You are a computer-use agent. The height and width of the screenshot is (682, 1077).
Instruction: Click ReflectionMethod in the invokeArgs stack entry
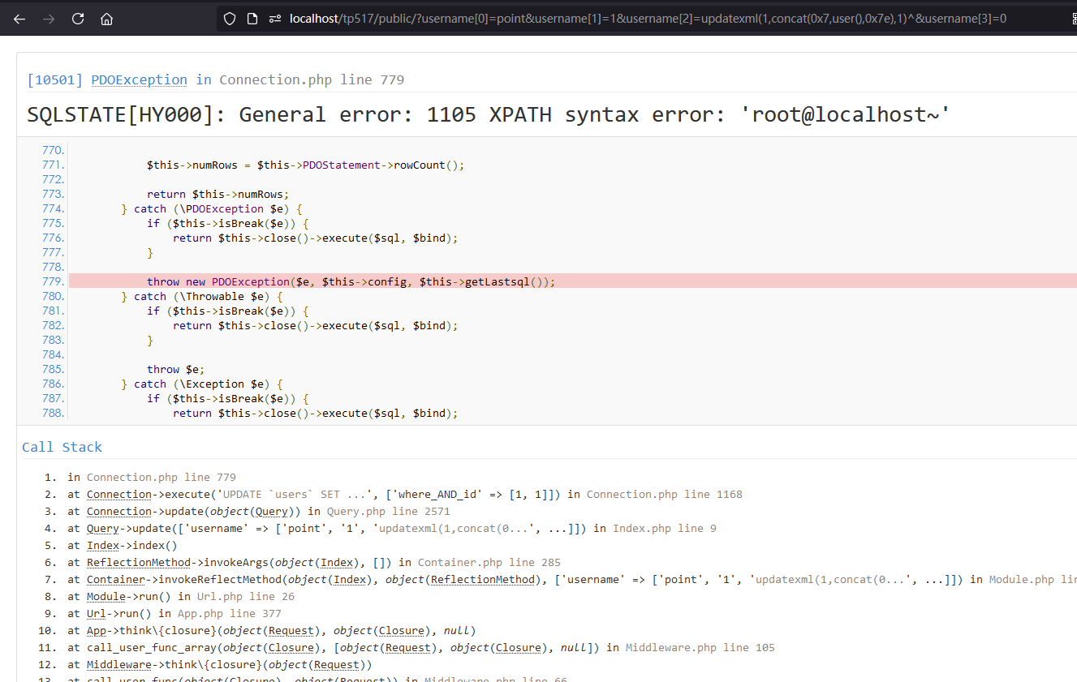(139, 562)
